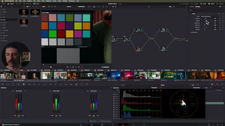Reset the Blue Output channel
Viewport: 225px width, 126px height.
100,91
